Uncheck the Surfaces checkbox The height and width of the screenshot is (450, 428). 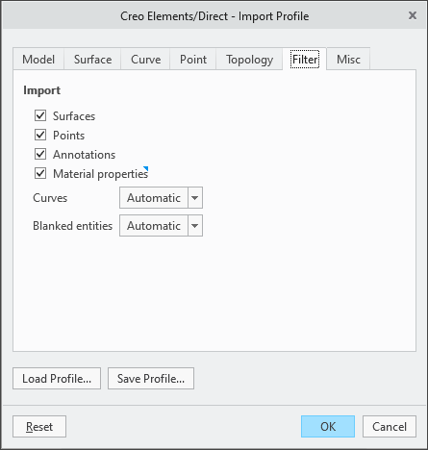(40, 115)
